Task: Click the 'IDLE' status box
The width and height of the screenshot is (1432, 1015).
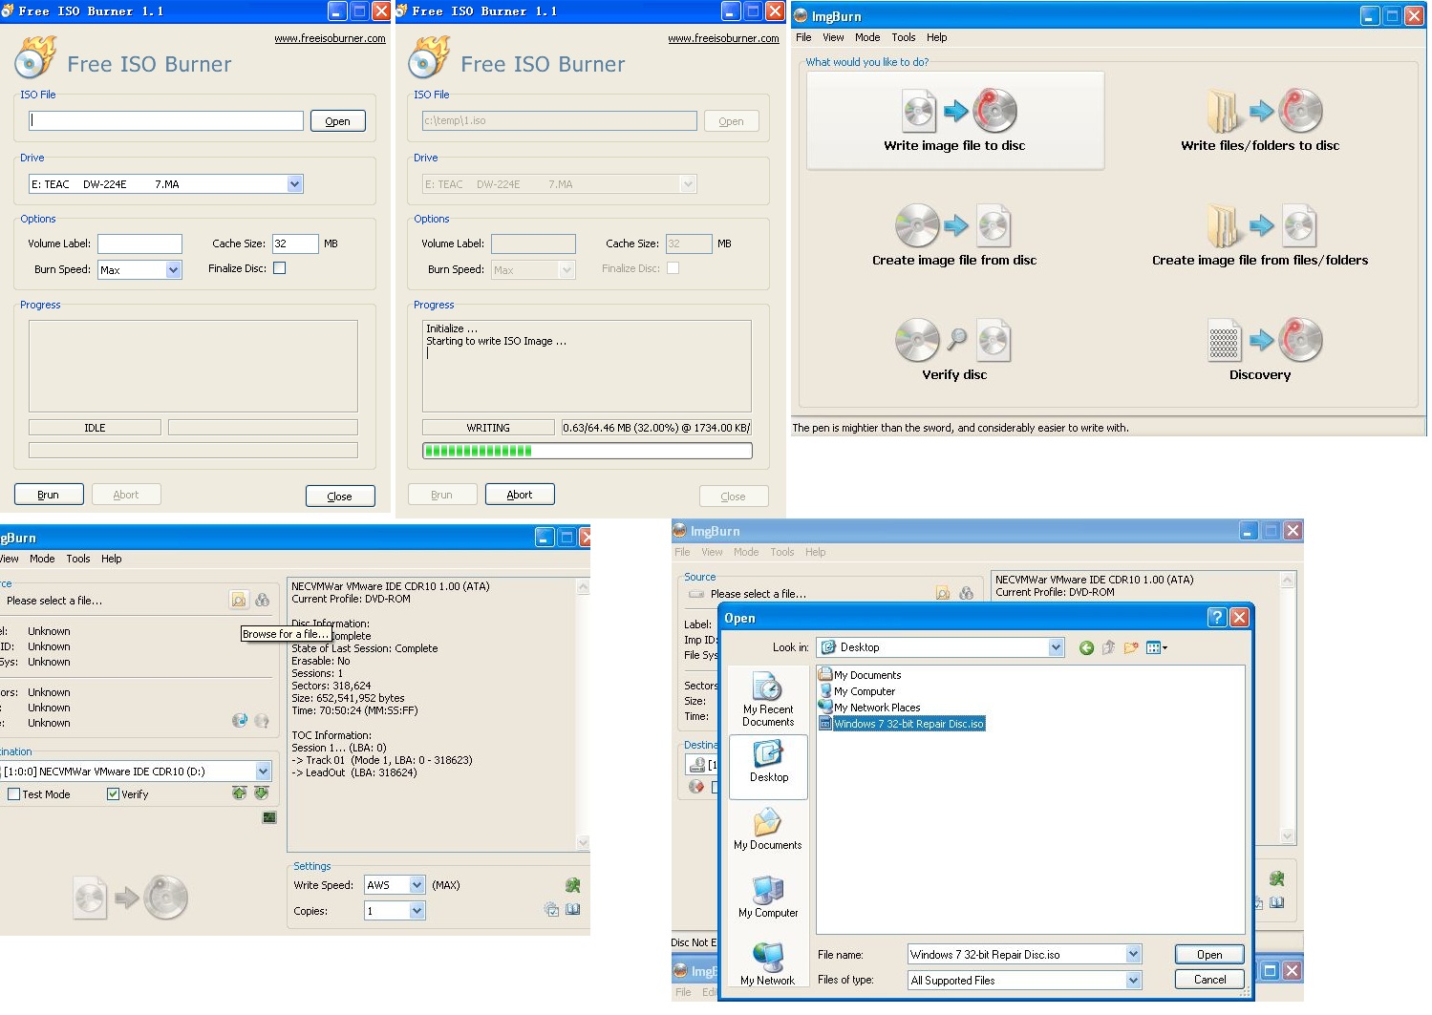Action: pos(95,428)
